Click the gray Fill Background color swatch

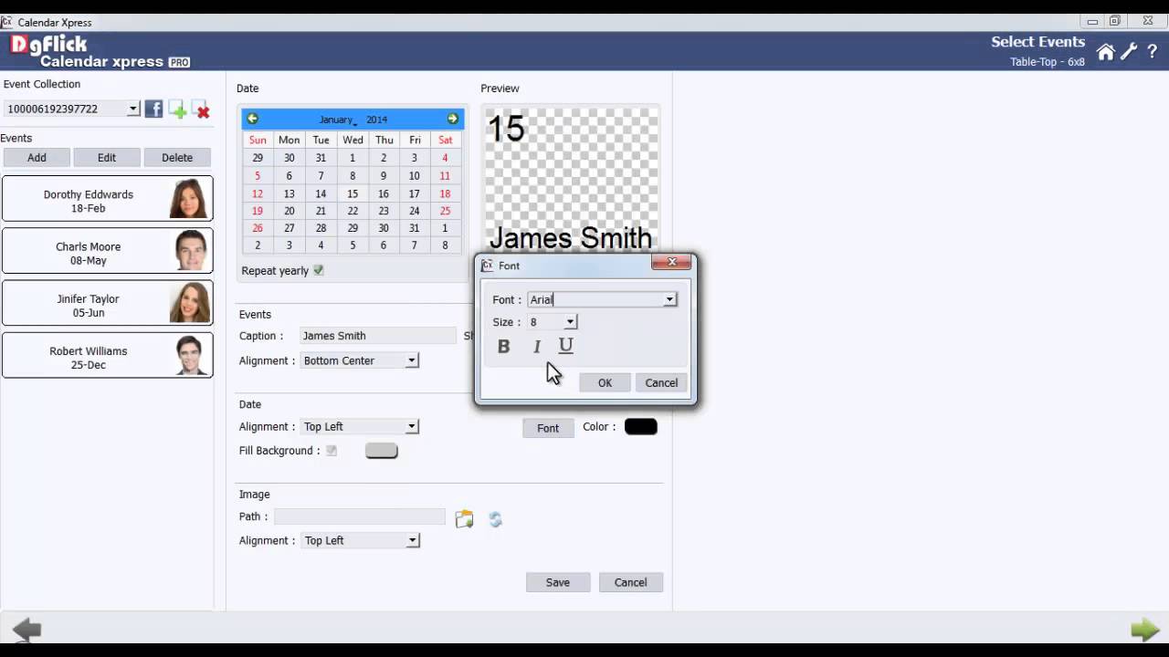[x=382, y=450]
